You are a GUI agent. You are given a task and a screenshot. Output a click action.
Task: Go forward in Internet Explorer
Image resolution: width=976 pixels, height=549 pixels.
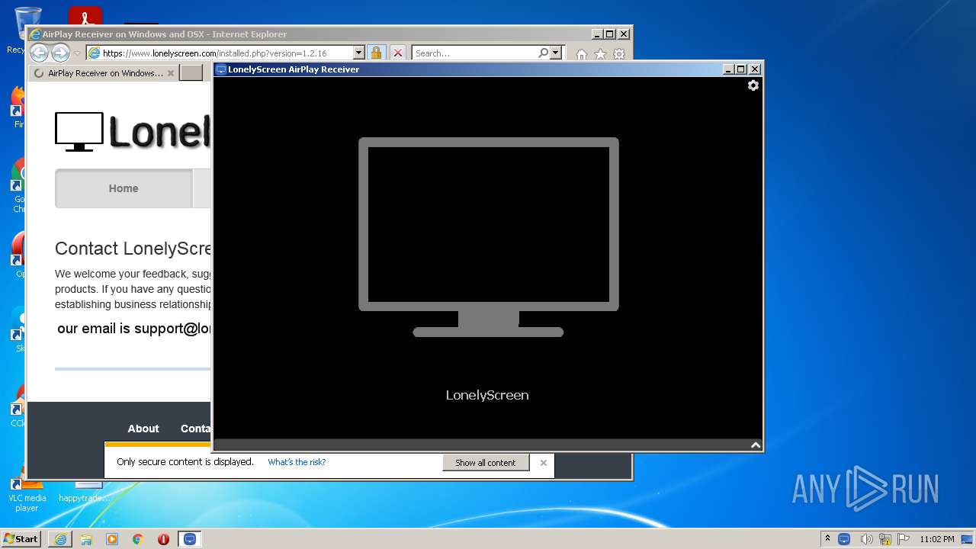[60, 53]
